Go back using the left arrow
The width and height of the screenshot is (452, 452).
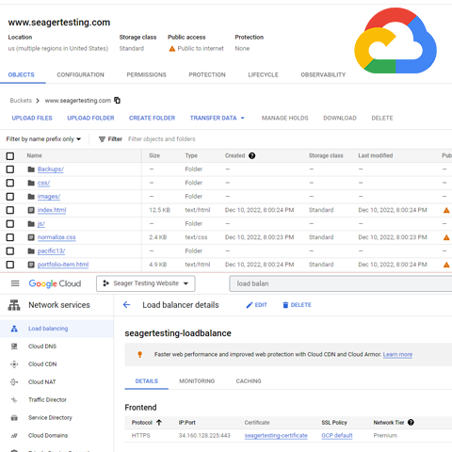pos(126,305)
